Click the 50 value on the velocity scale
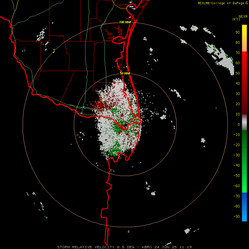 (x=238, y=73)
